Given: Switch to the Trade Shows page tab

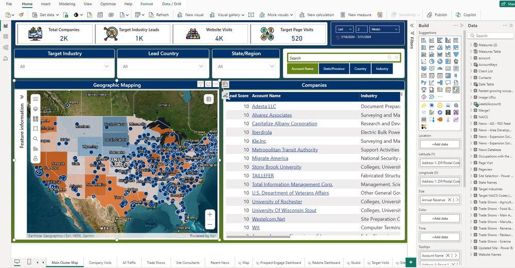Looking at the screenshot, I should (x=156, y=263).
